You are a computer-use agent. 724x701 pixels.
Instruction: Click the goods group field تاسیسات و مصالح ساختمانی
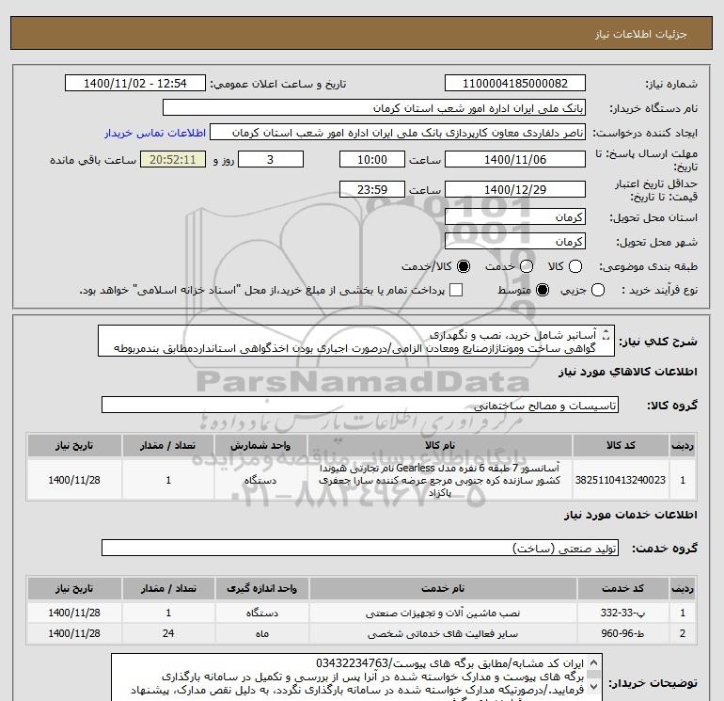point(360,405)
